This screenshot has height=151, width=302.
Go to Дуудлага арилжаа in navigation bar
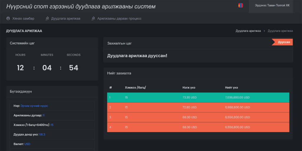pos(65,19)
